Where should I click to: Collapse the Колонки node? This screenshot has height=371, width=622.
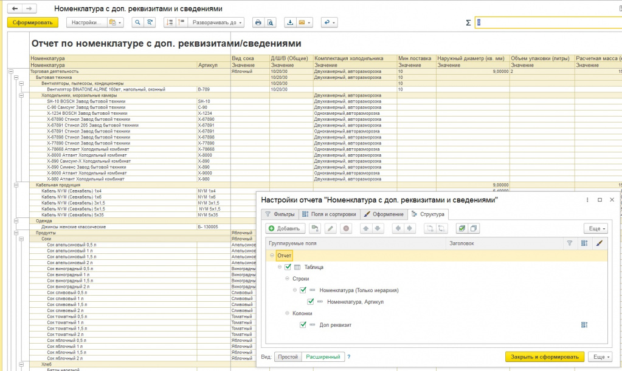[287, 313]
